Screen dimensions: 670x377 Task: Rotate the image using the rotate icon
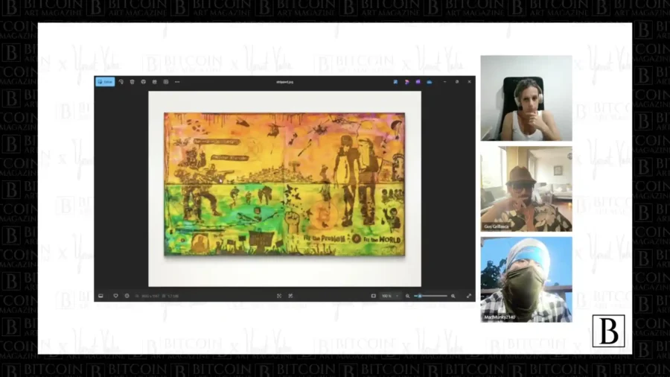pyautogui.click(x=121, y=82)
